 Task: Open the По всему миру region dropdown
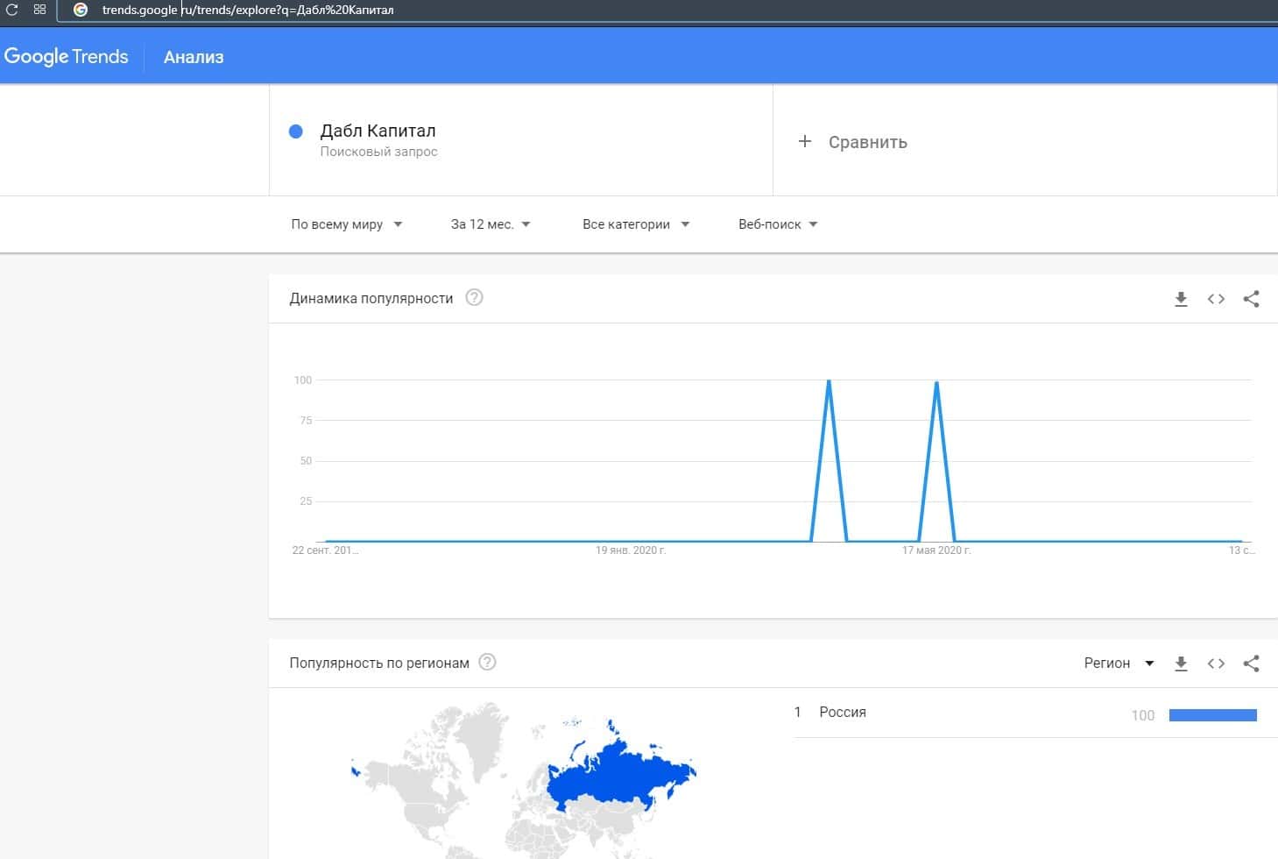click(x=347, y=224)
